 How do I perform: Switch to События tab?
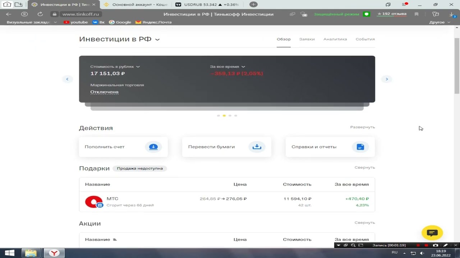[x=365, y=39]
